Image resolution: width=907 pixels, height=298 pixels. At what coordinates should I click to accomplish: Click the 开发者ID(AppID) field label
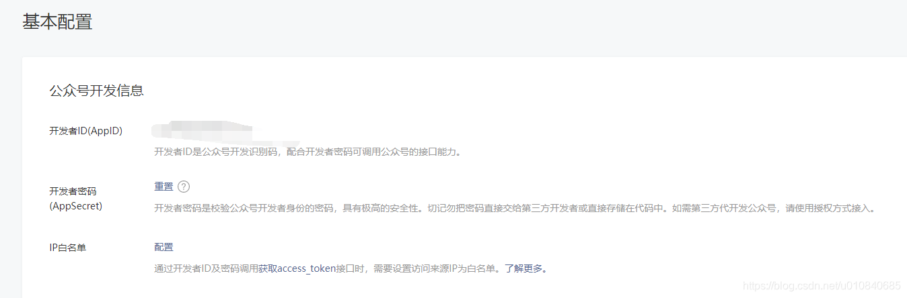coord(86,131)
